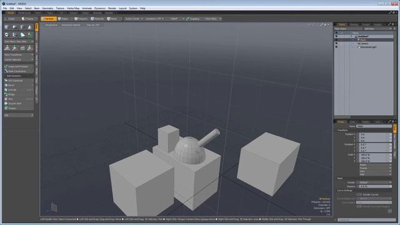Toggle visibility eye of Directional Light
Image resolution: width=400 pixels, height=225 pixels.
click(336, 47)
